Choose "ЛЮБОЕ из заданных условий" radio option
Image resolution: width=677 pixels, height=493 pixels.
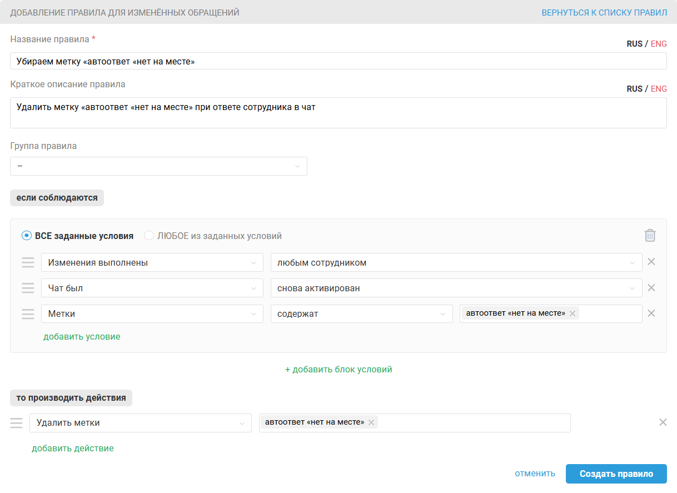(x=149, y=236)
